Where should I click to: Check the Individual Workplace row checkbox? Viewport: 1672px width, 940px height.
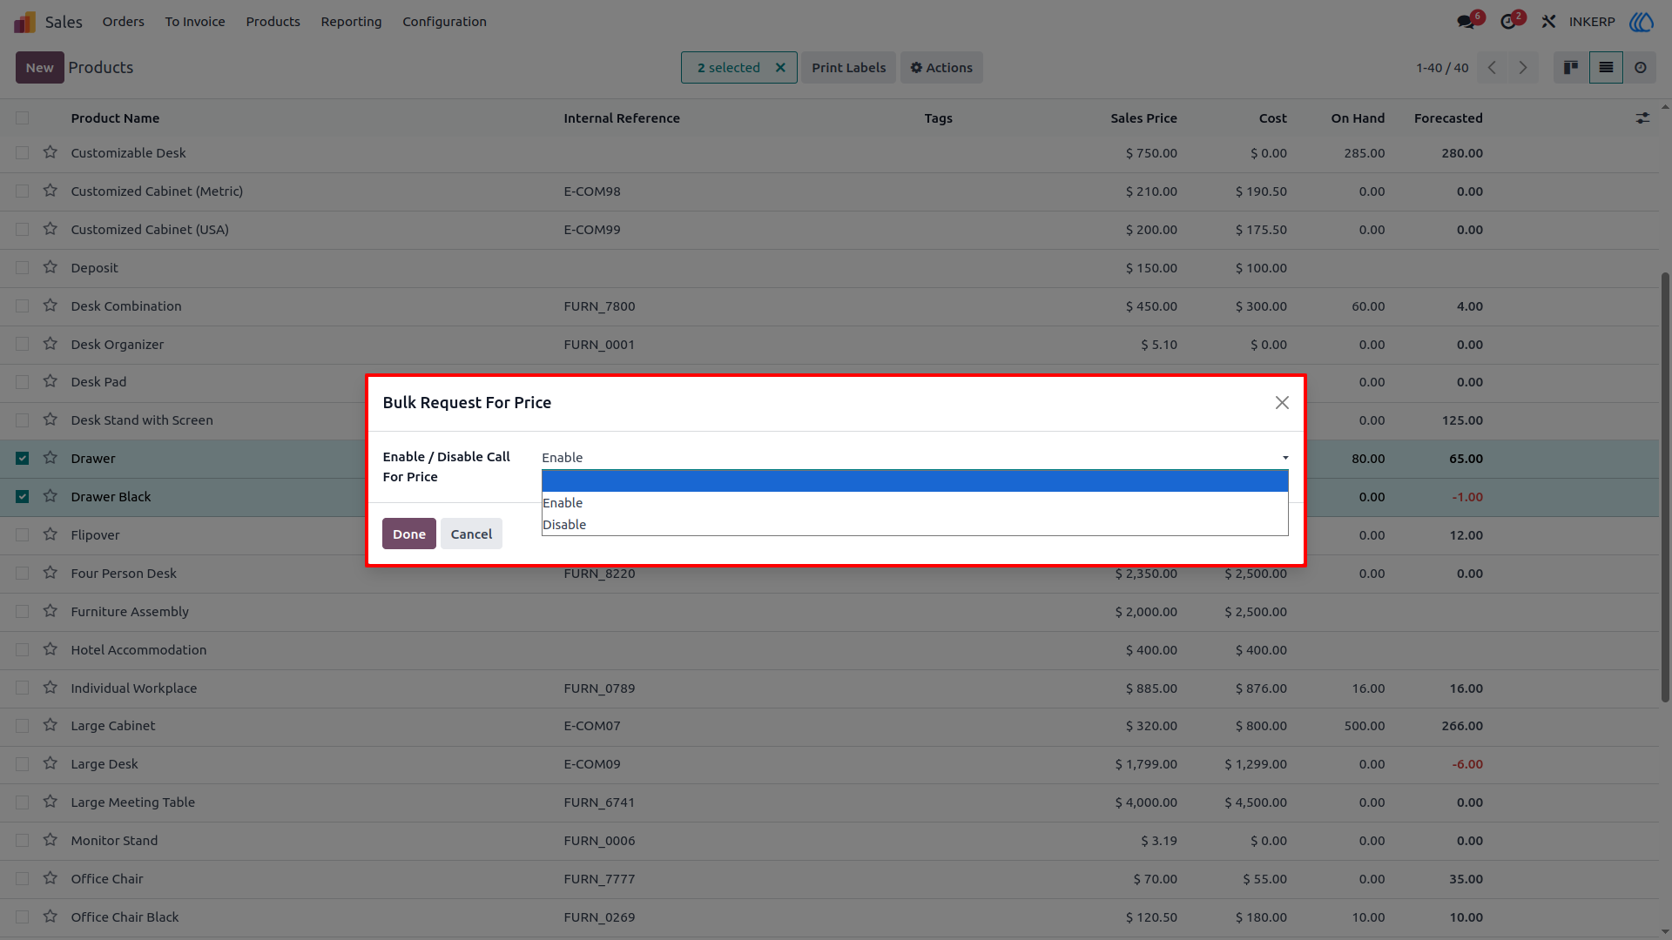click(x=23, y=688)
